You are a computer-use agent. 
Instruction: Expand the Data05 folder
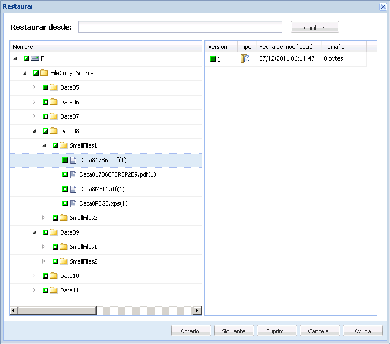[x=34, y=87]
